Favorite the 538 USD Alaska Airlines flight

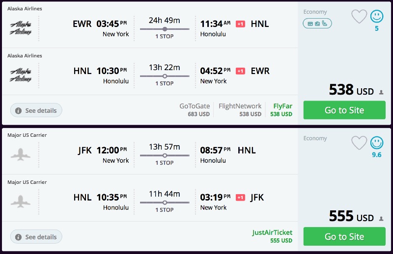[359, 17]
